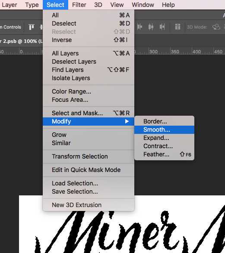Click the Distribute left edges icon
Screen dimensions: 225x253
tap(139, 27)
